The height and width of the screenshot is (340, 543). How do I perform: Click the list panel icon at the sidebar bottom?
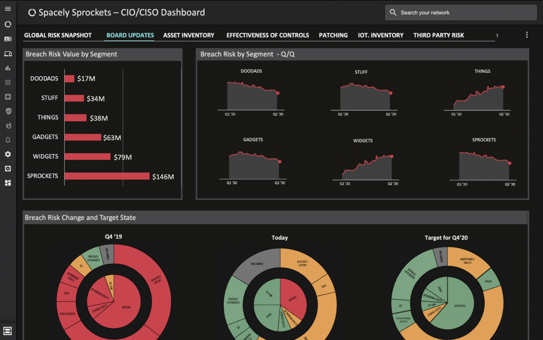pyautogui.click(x=7, y=330)
